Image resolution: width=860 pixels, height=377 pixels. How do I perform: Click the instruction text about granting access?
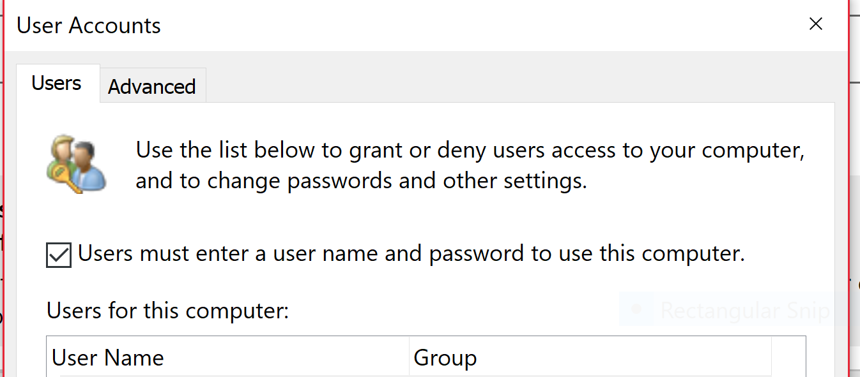[x=470, y=165]
